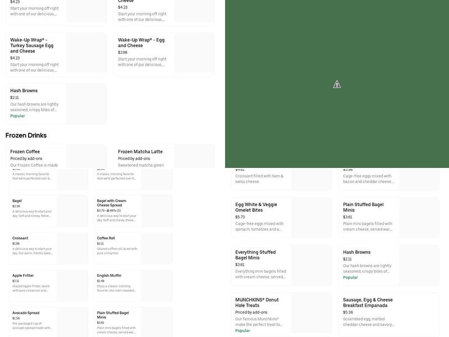Click the warning triangle icon in green panel
This screenshot has height=337, width=449.
click(337, 84)
